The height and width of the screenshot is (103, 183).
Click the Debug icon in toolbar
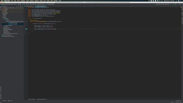pyautogui.click(x=174, y=4)
